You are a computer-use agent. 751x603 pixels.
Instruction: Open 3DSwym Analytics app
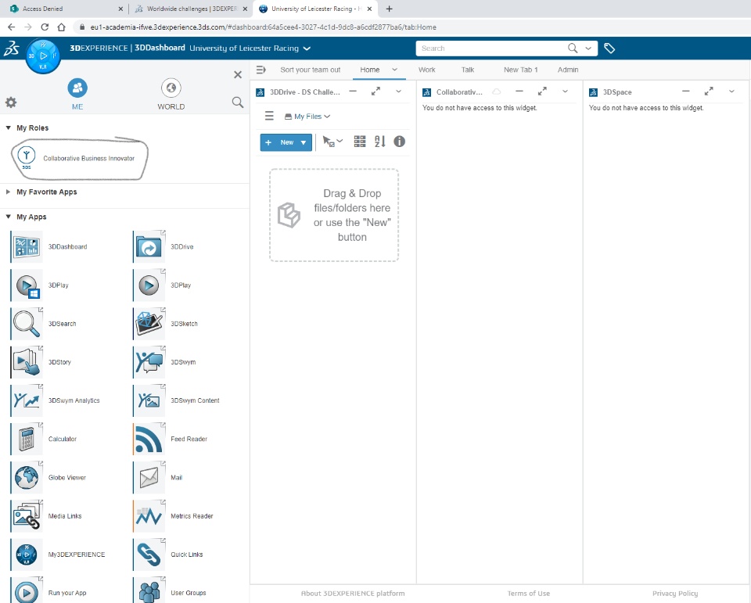[27, 400]
